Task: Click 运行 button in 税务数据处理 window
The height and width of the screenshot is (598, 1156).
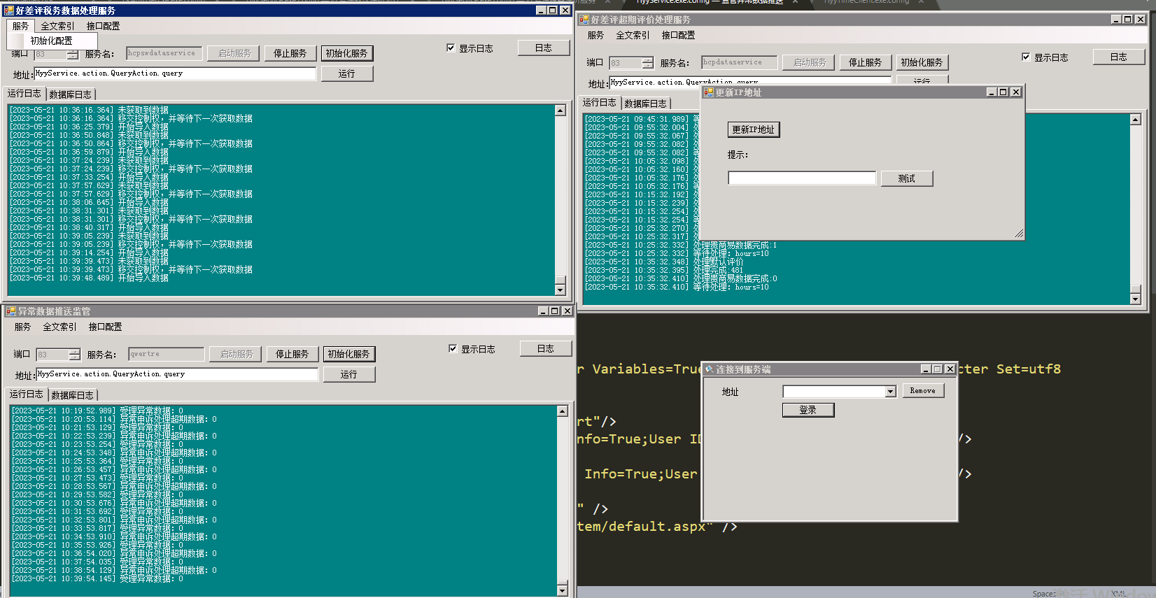Action: point(347,73)
